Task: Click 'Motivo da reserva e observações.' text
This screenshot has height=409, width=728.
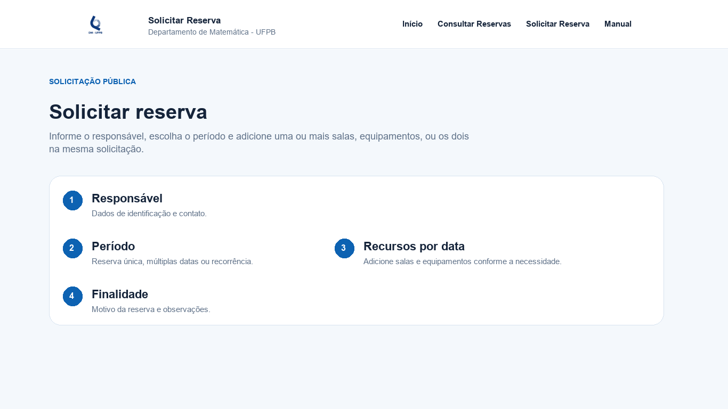Action: [151, 309]
